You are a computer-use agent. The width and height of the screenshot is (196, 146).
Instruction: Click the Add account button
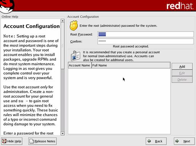click(182, 66)
